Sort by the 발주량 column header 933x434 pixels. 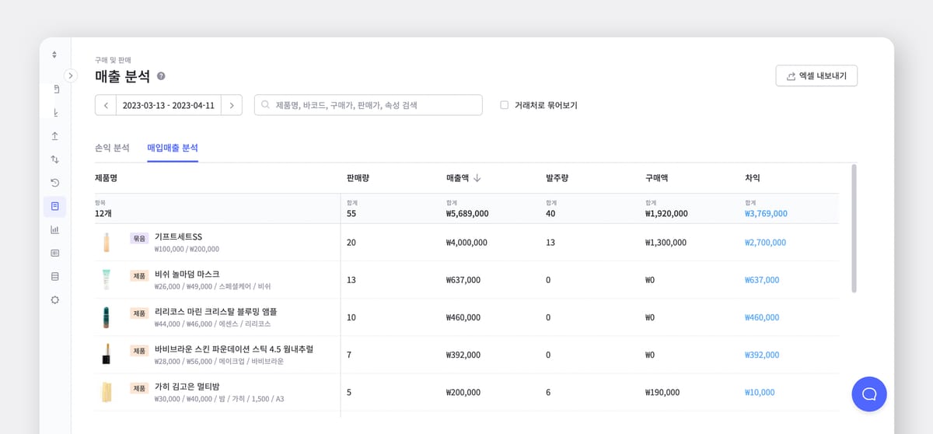557,178
